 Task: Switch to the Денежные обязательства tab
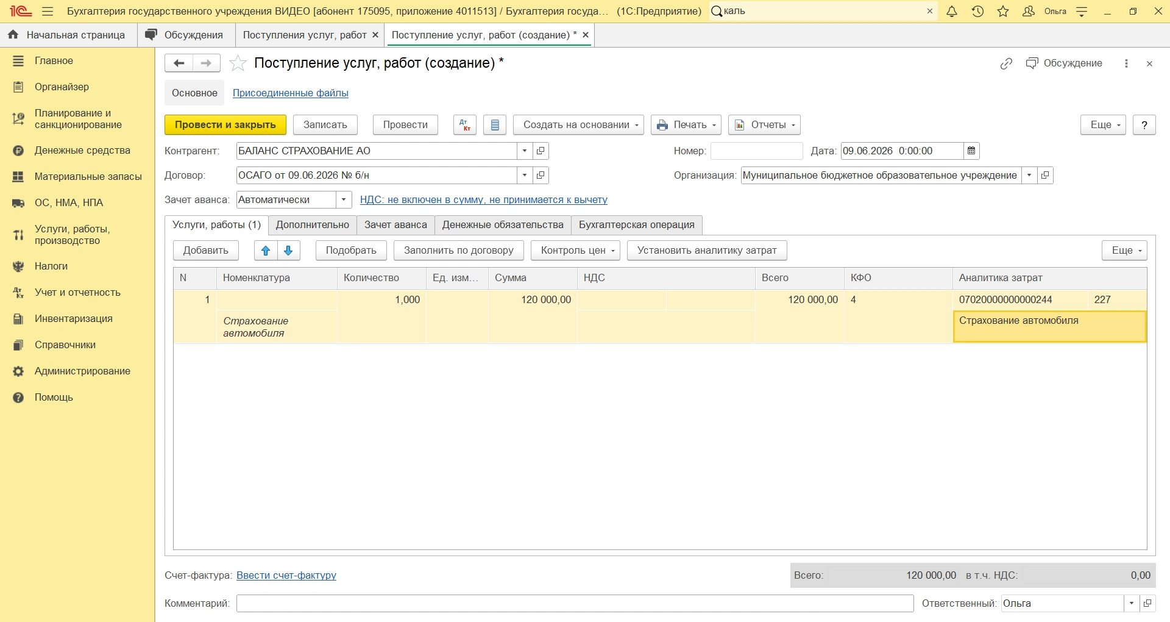503,225
